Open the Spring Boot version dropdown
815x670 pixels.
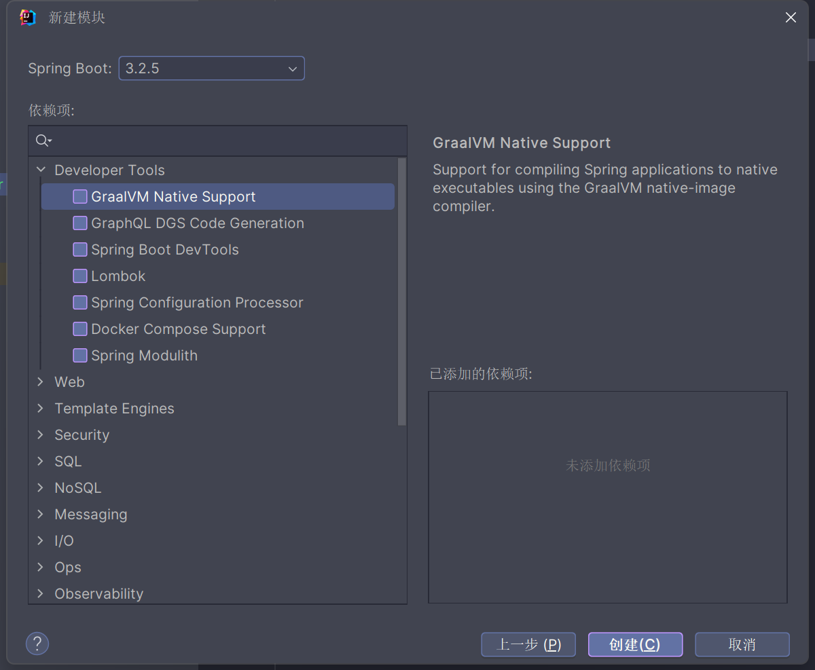(212, 69)
